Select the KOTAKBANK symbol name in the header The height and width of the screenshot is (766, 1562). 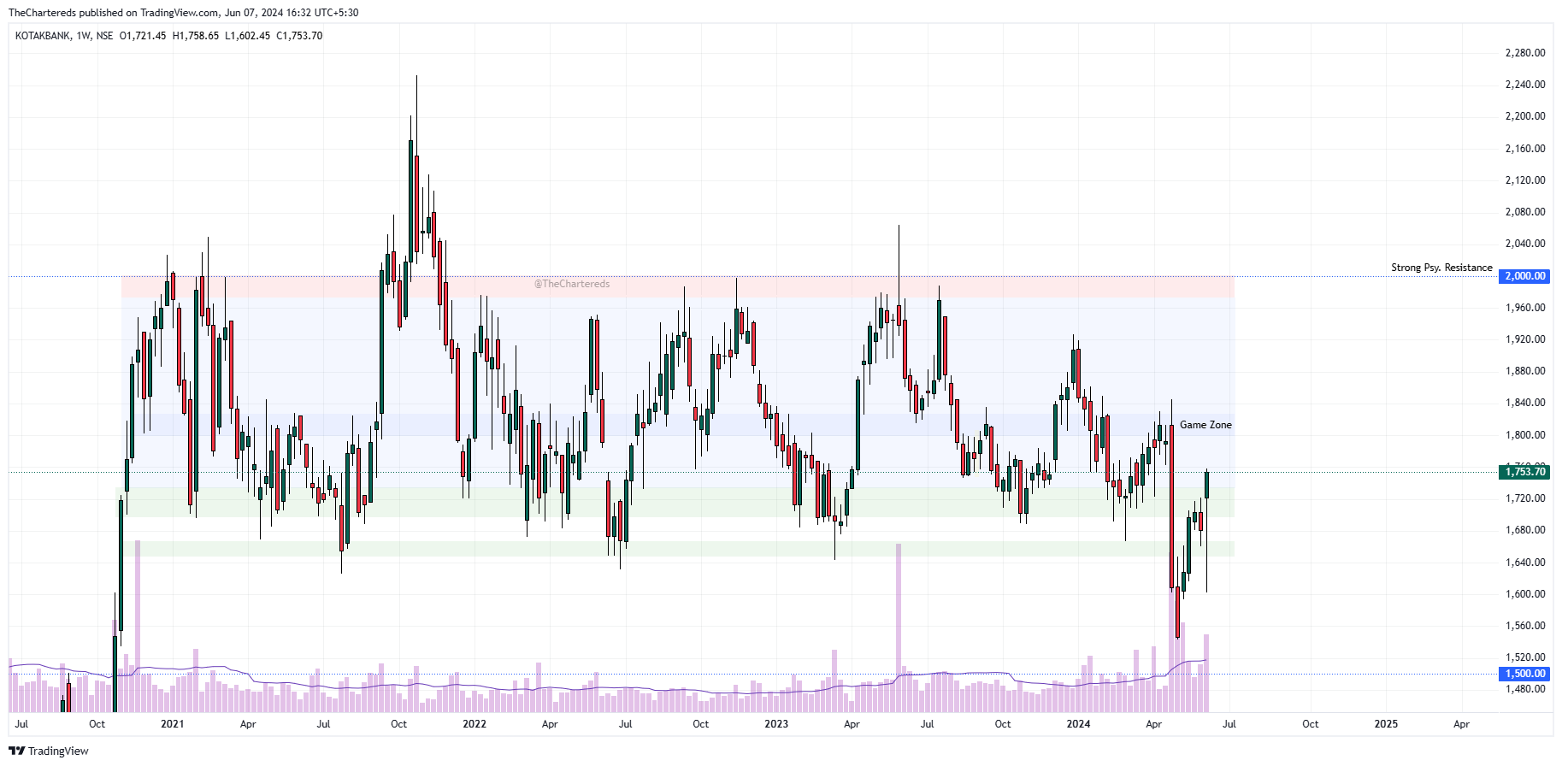[x=43, y=36]
